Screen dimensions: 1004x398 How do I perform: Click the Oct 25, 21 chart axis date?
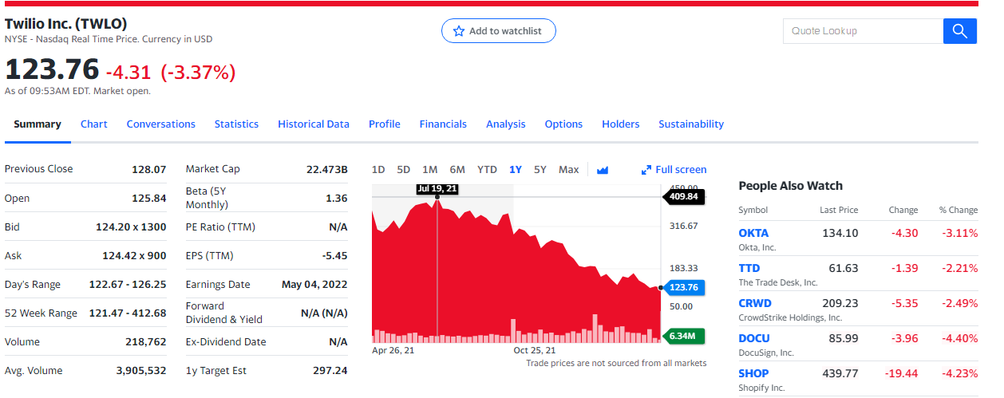(x=535, y=350)
